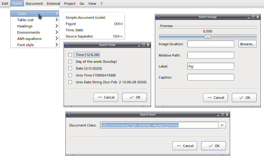The width and height of the screenshot is (264, 158).
Task: Expand the Environments submenu
Action: [x=35, y=32]
